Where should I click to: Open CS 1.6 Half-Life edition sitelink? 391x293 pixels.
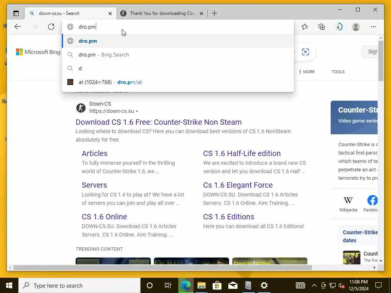click(x=242, y=153)
